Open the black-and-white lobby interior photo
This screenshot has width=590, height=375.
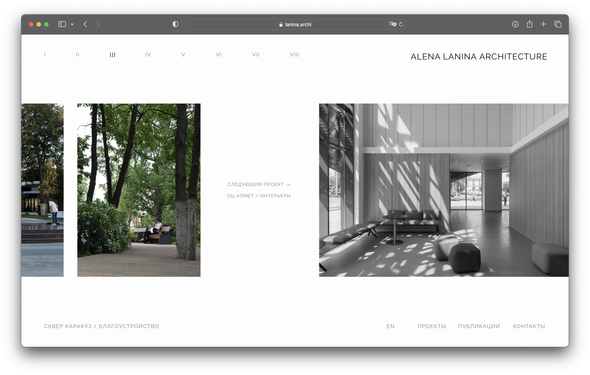pos(444,190)
